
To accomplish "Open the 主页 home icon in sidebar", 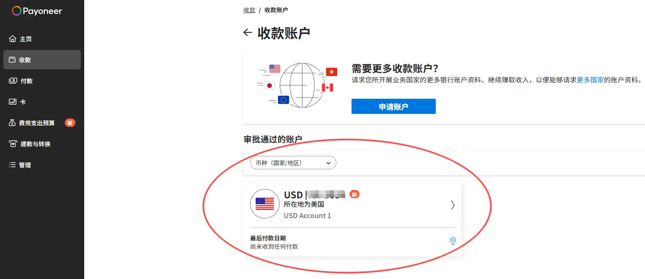I will coord(13,39).
